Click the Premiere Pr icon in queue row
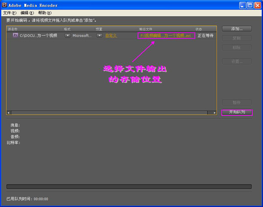 click(x=15, y=35)
